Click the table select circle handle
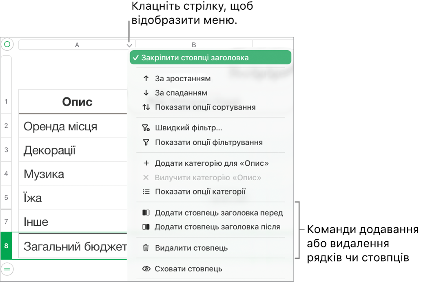Screen dimensions: 423x282 pos(7,44)
